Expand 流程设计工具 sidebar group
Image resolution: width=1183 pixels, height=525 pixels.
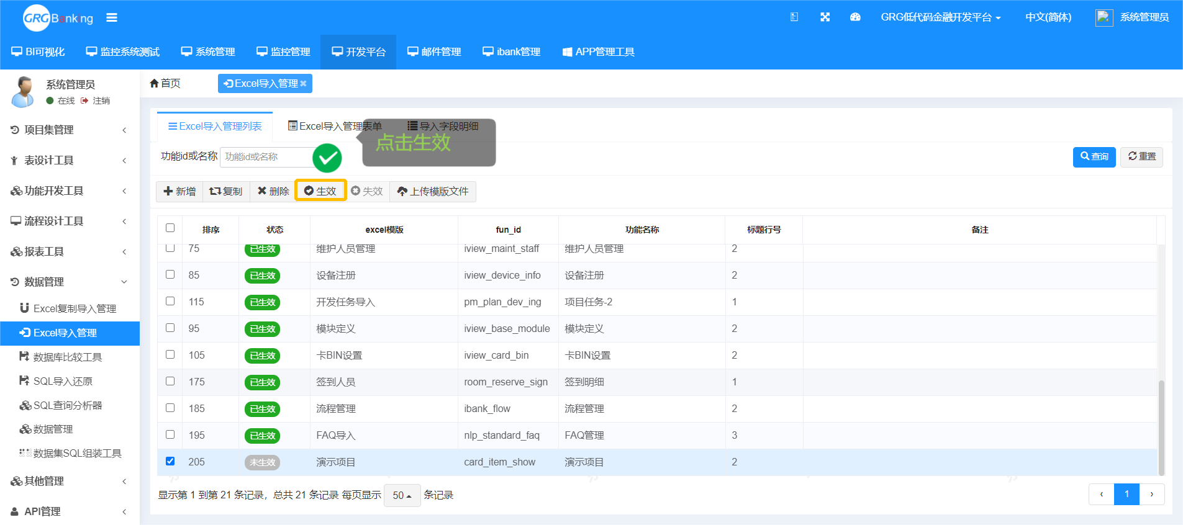(70, 221)
